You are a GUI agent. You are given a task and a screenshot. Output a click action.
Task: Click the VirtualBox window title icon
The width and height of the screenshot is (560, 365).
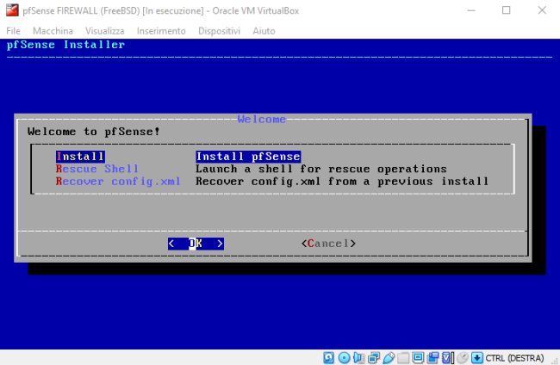click(12, 10)
